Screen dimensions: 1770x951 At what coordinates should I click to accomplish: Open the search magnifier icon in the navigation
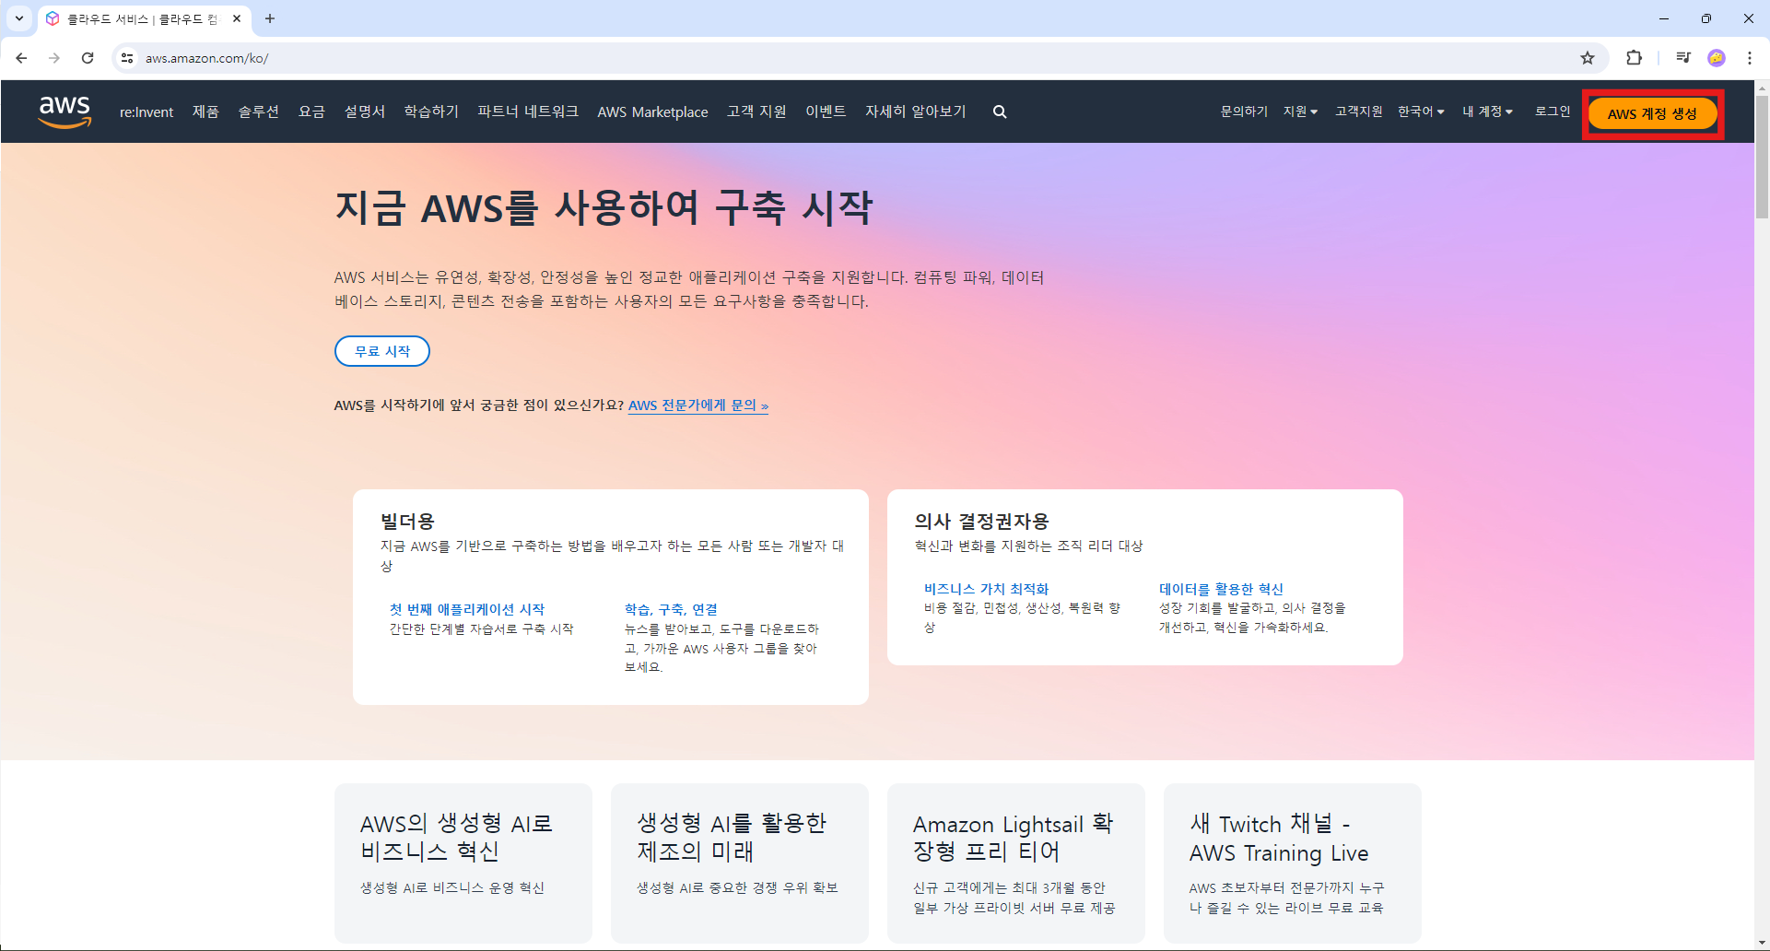click(1000, 112)
